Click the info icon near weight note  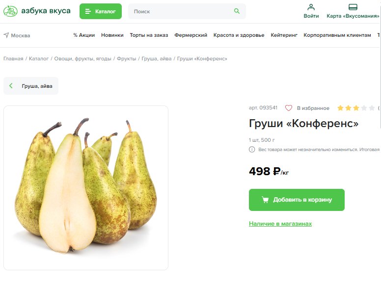click(x=252, y=149)
